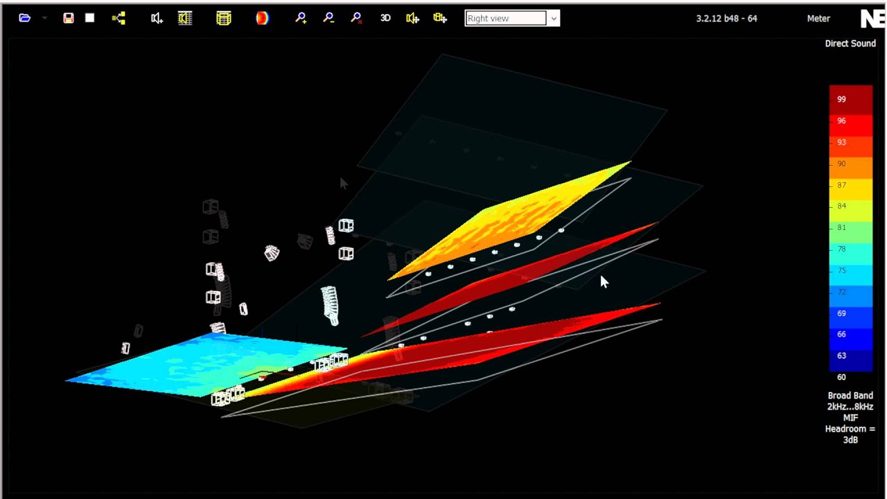Open project file with the folder icon
This screenshot has height=499, width=887.
coord(25,18)
